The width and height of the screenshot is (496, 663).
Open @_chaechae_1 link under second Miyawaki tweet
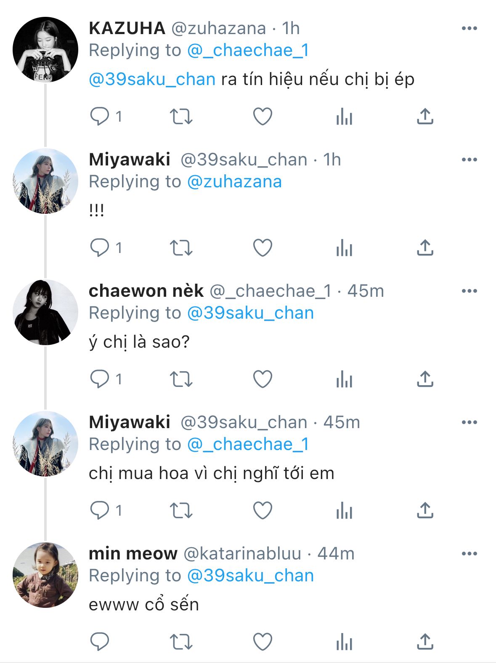tap(248, 444)
